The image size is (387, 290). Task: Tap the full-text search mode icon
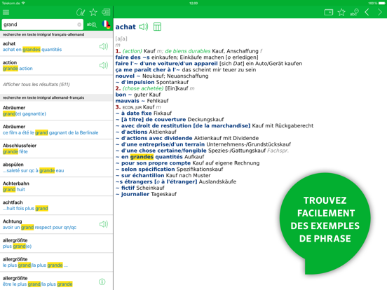(92, 25)
